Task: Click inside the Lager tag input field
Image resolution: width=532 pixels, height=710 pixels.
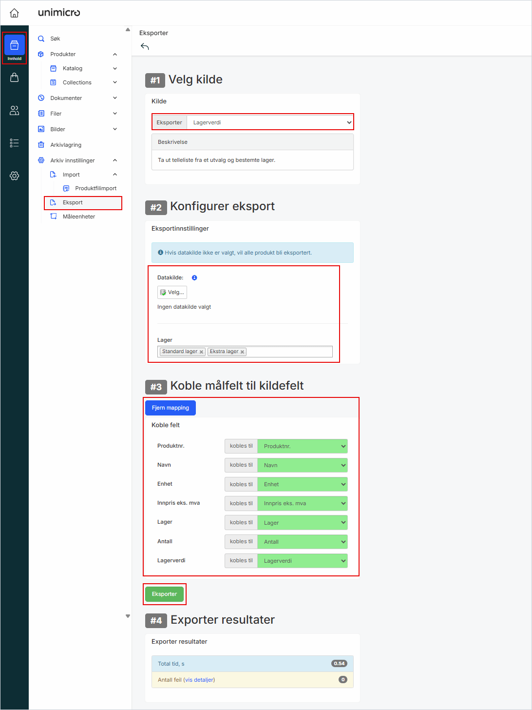Action: (288, 352)
